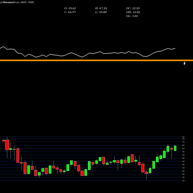Click the low price value L: 59.00

101,12
